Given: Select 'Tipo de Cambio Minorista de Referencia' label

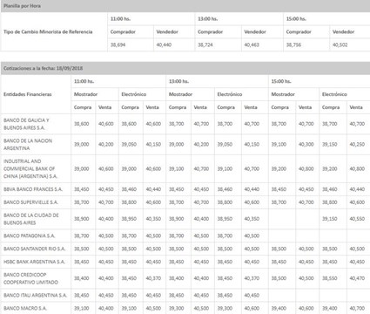Looking at the screenshot, I should [x=48, y=31].
